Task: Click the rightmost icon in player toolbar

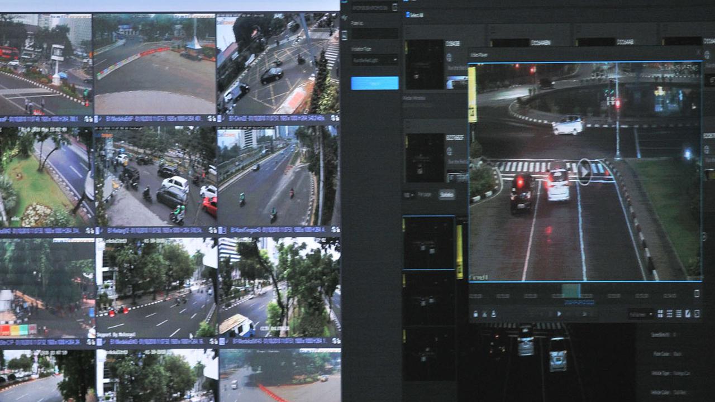Action: [697, 314]
